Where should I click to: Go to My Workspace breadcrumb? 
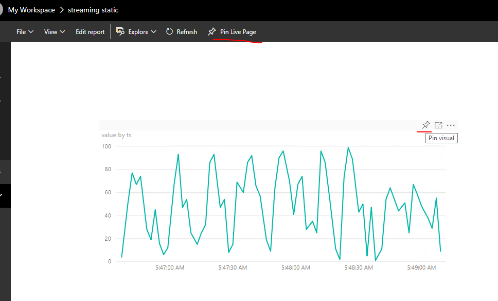tap(31, 10)
